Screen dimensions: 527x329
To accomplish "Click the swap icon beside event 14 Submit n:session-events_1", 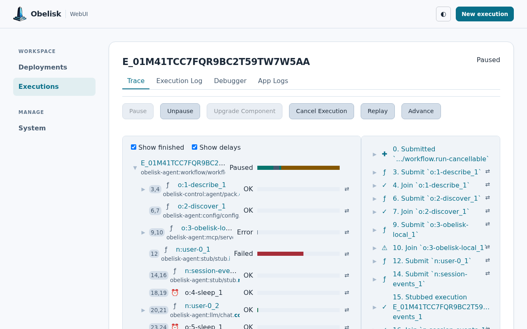I will tap(487, 273).
